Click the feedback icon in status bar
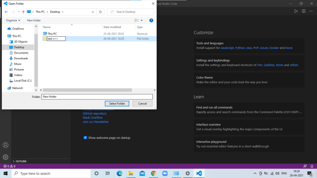 (x=305, y=166)
